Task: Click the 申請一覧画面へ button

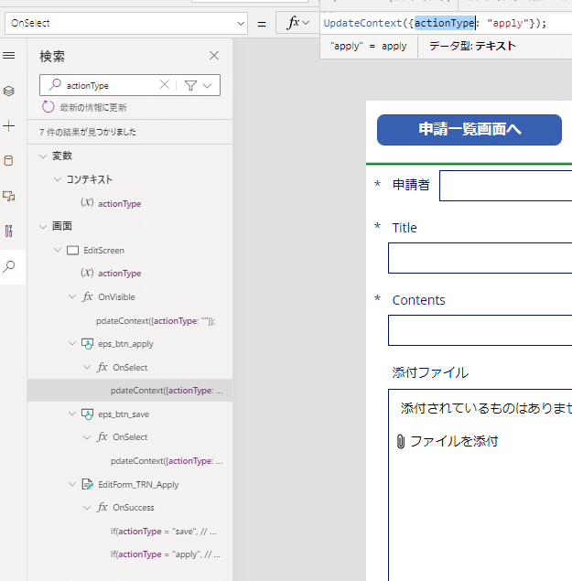Action: [x=469, y=130]
